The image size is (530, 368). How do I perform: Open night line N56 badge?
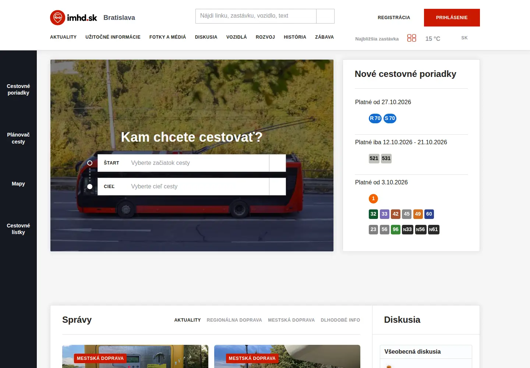pos(420,230)
